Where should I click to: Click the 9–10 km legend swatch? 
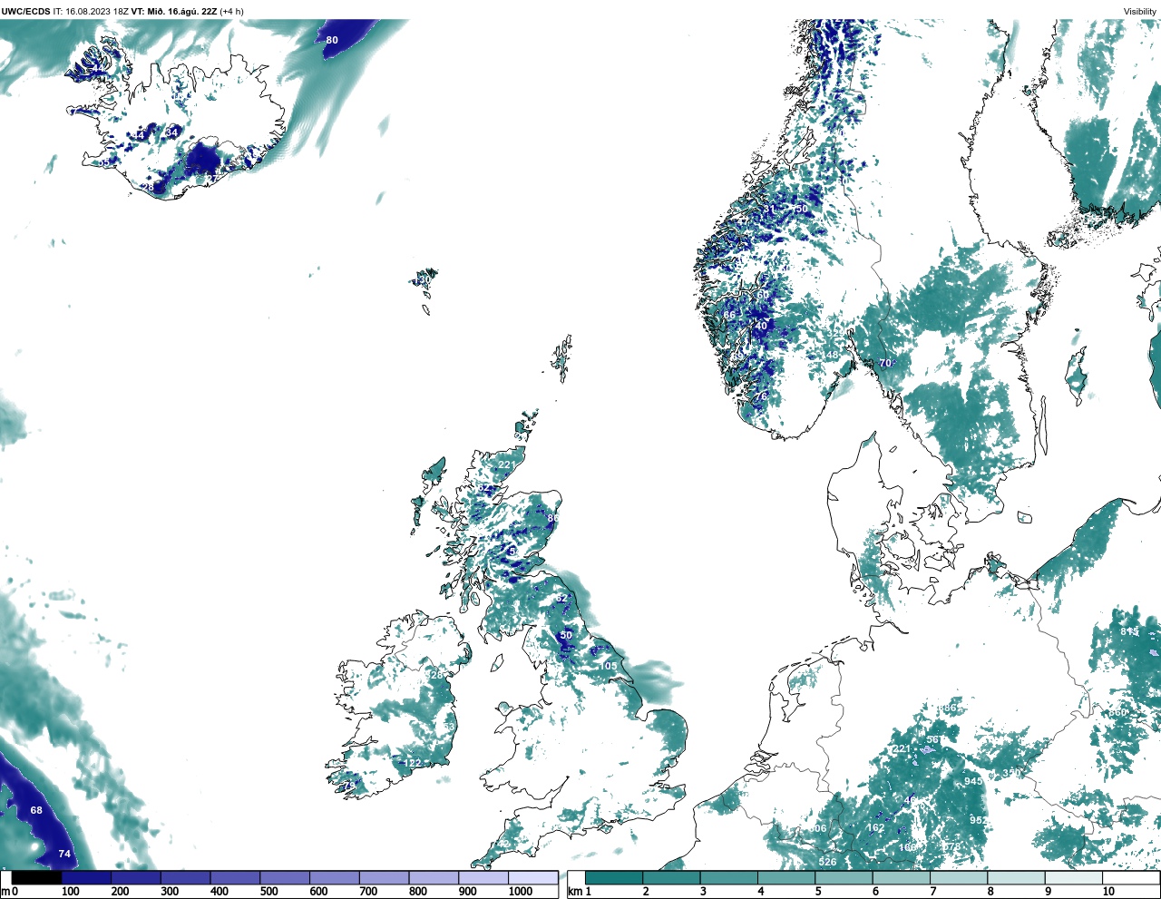coord(1073,878)
